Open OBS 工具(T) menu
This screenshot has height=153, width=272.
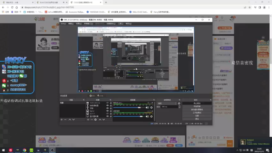click(121, 23)
